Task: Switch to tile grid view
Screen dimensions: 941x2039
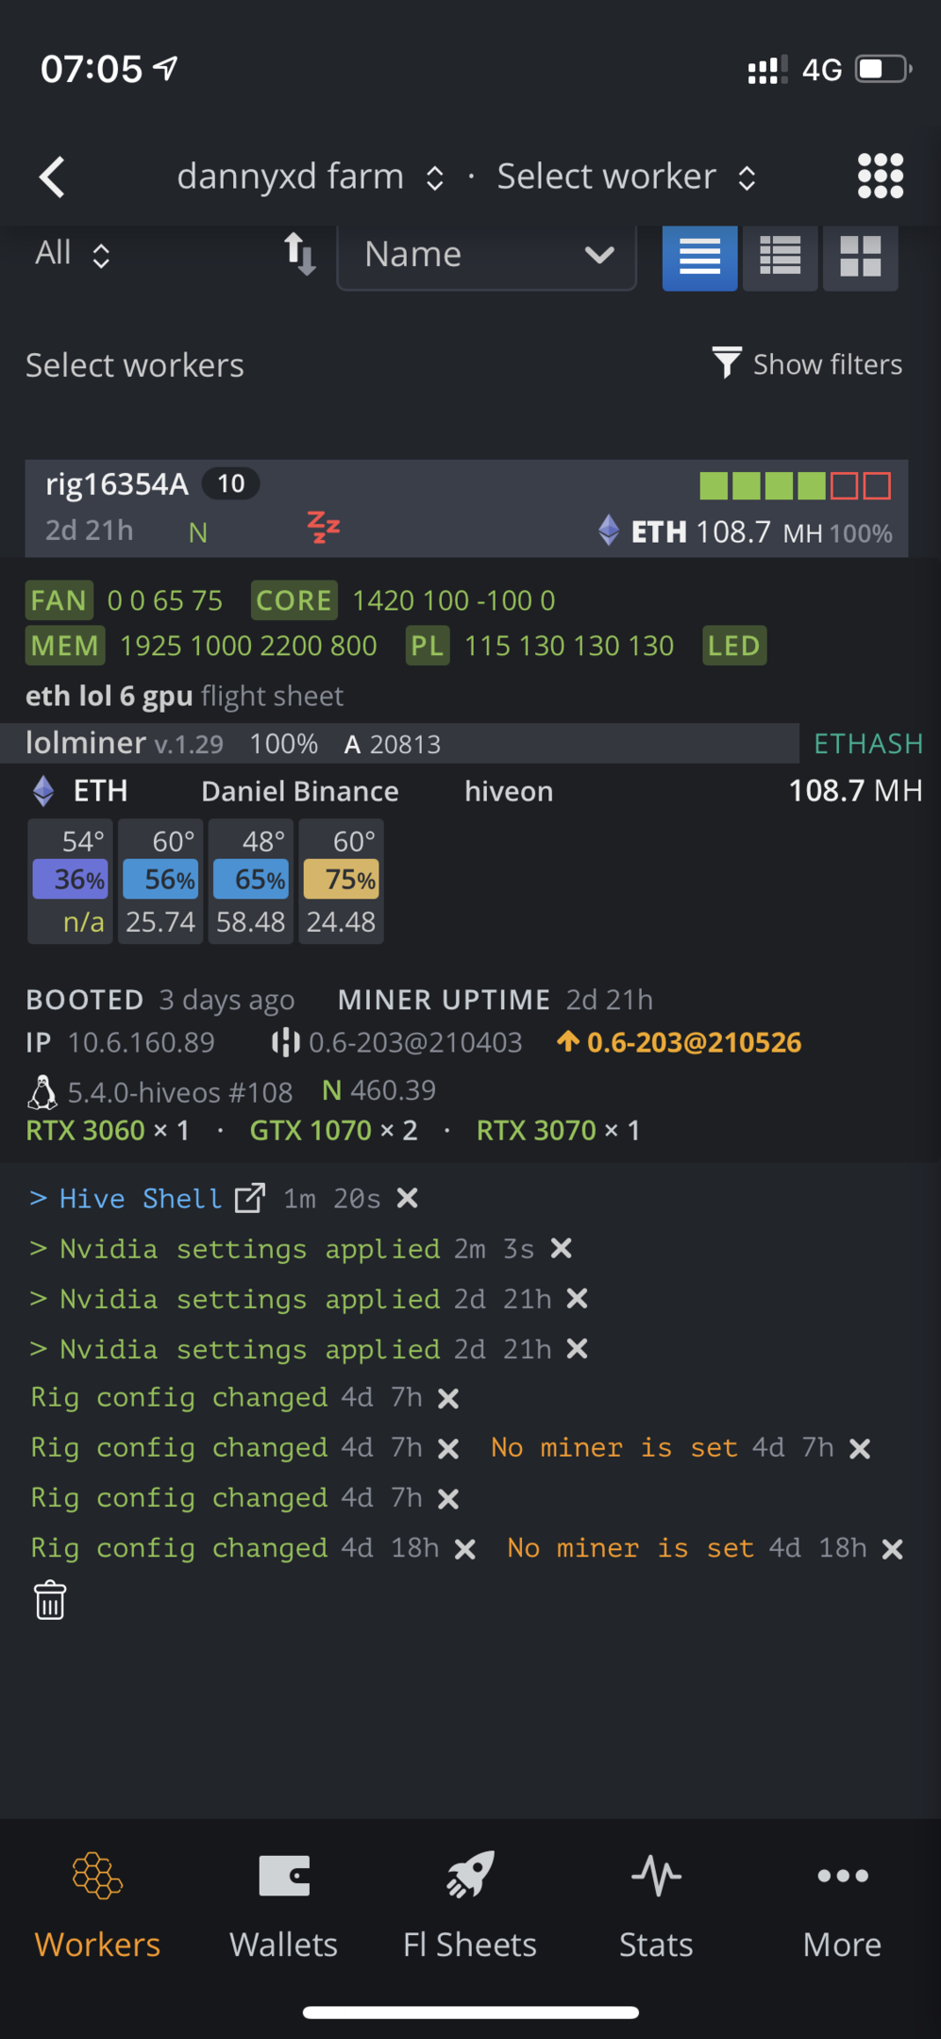Action: (x=860, y=257)
